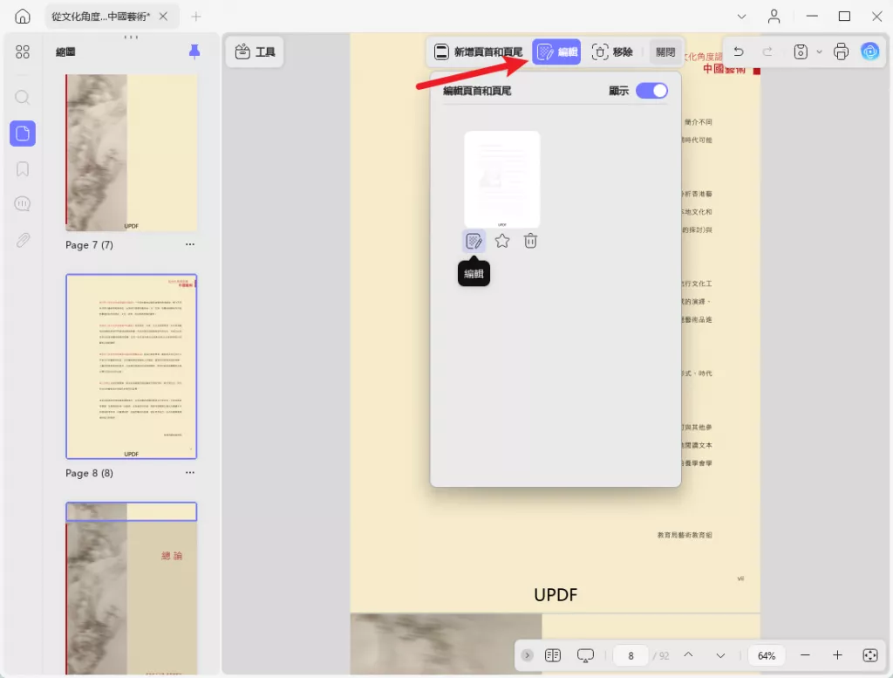This screenshot has height=678, width=893.
Task: Select Page 8 thumbnail
Action: (131, 366)
